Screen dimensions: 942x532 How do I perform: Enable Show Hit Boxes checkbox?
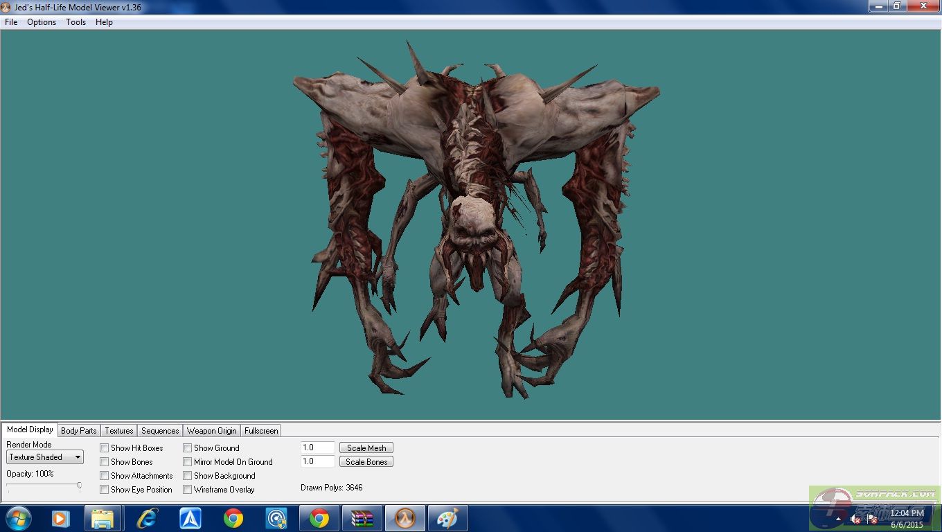pyautogui.click(x=105, y=448)
